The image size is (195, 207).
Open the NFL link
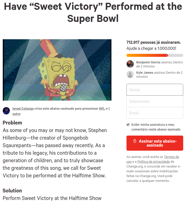102,109
